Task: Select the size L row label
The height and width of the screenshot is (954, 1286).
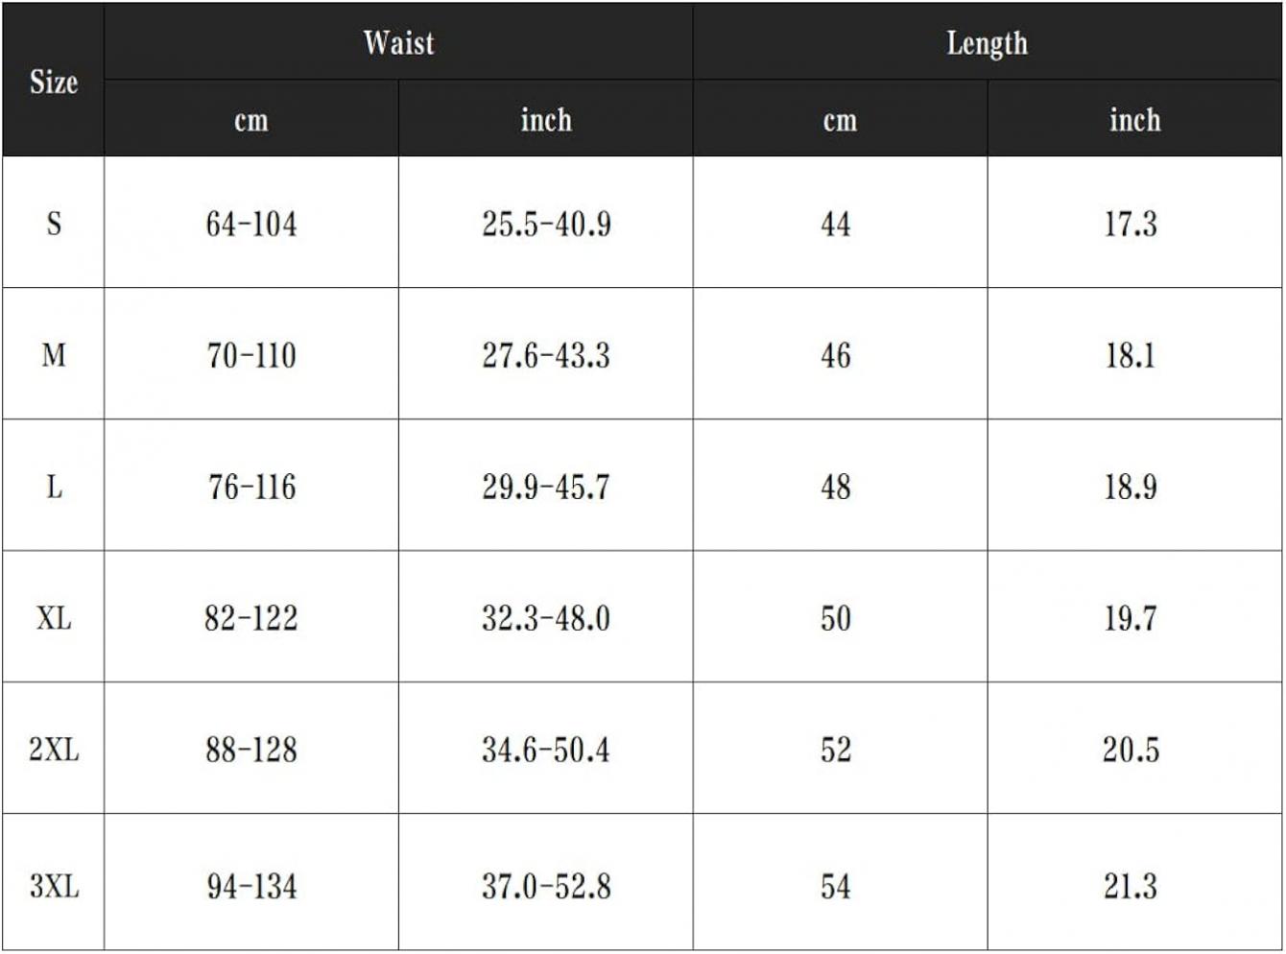Action: [54, 487]
